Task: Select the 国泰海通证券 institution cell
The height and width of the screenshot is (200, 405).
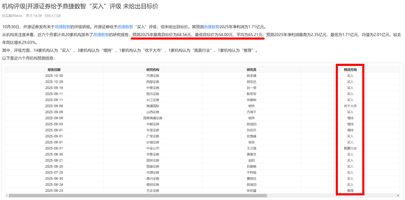Action: point(153,118)
